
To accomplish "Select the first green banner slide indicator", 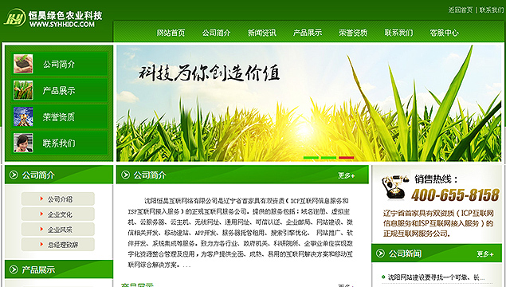I will pos(311,158).
